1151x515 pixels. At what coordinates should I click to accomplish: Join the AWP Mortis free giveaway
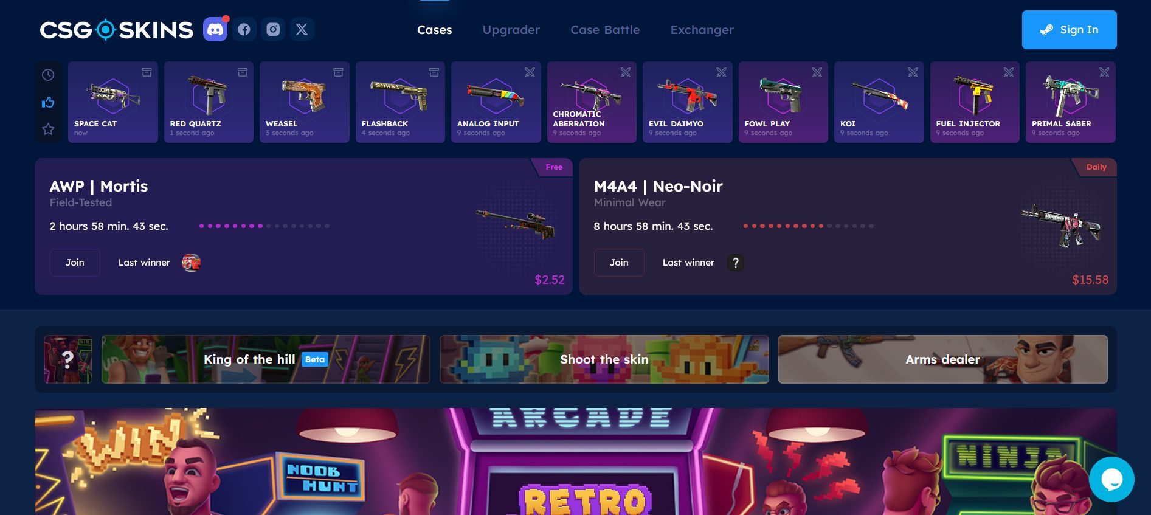[75, 263]
